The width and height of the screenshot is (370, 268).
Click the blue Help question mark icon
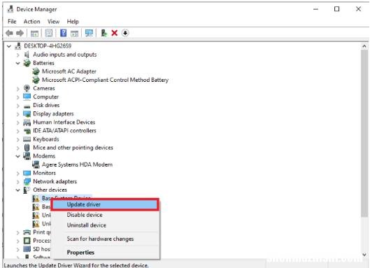pyautogui.click(x=63, y=33)
